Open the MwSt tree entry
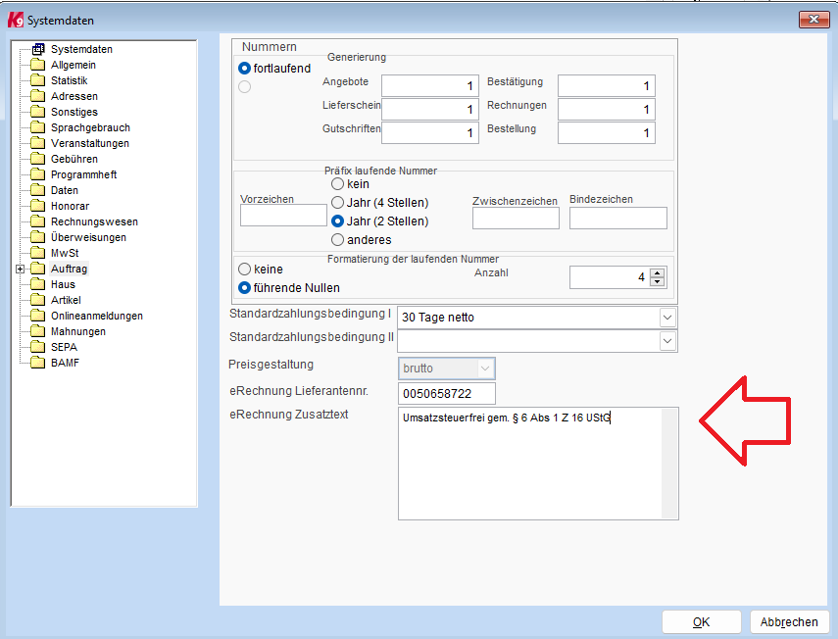The image size is (838, 639). (65, 253)
